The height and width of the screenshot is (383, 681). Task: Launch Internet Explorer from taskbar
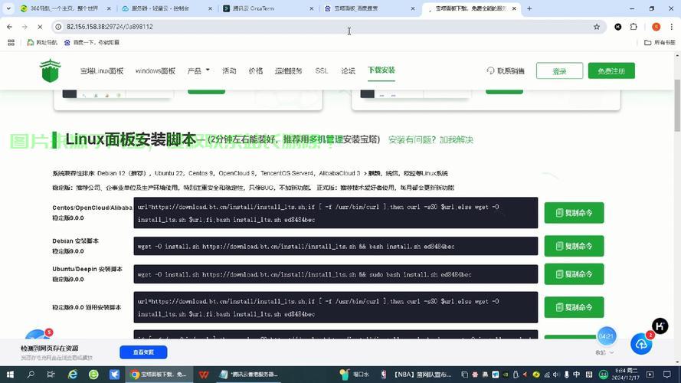[73, 375]
